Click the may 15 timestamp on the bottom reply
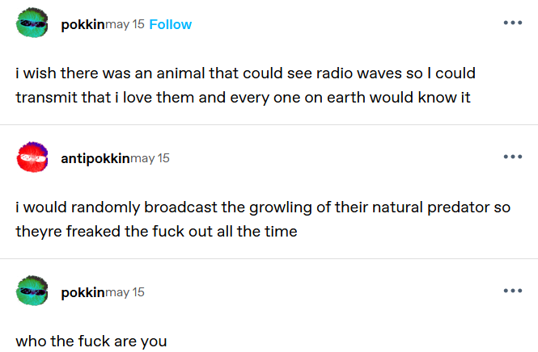The image size is (538, 352). 125,292
